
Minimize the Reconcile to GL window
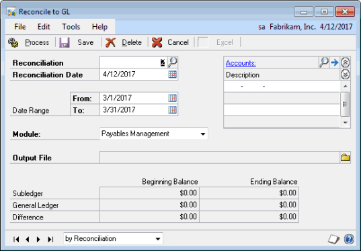303,11
